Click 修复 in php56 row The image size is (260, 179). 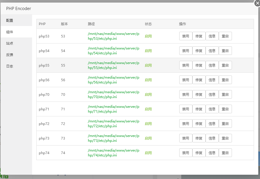click(x=199, y=80)
